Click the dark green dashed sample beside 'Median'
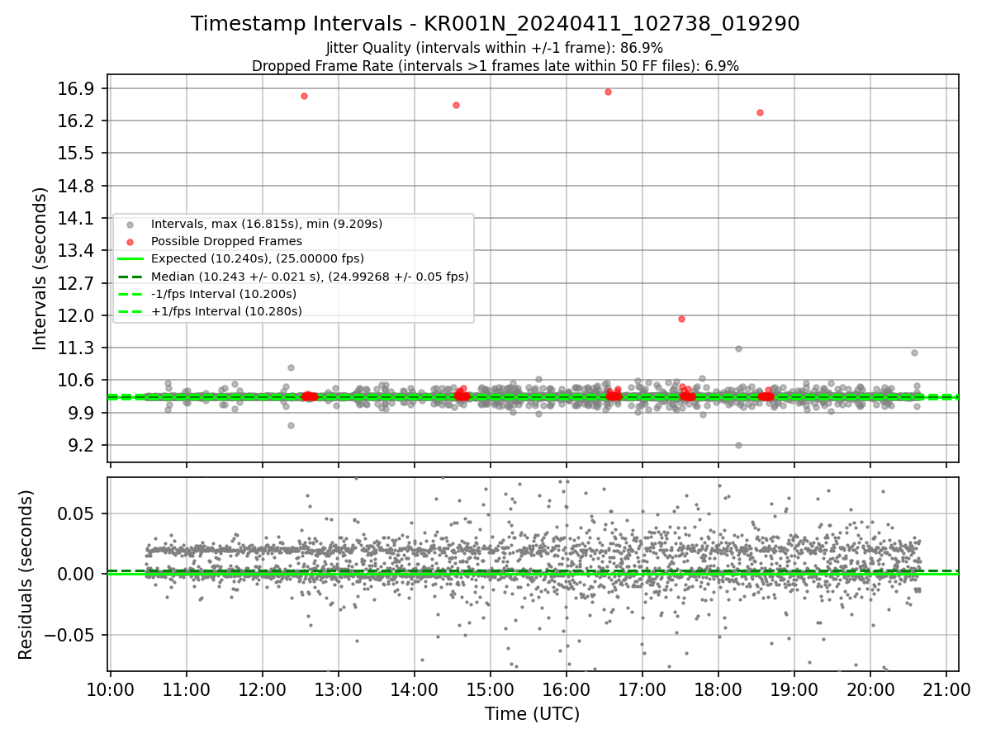991x743 pixels. [130, 277]
